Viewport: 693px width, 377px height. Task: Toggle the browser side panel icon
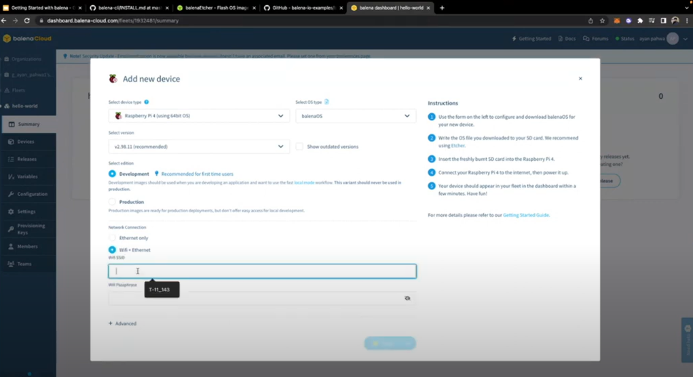tap(663, 21)
